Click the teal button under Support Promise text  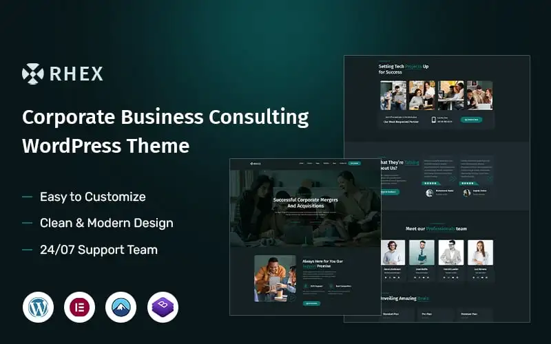click(x=311, y=303)
